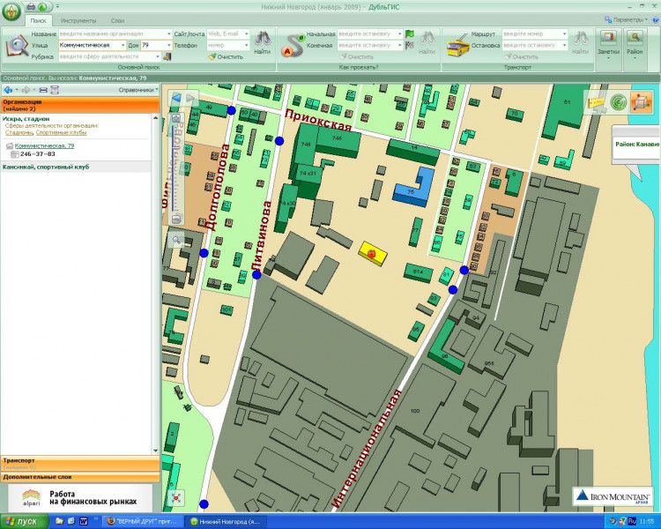Click the map zoom-in button above slider
Screen dimensions: 661x529
[175, 118]
